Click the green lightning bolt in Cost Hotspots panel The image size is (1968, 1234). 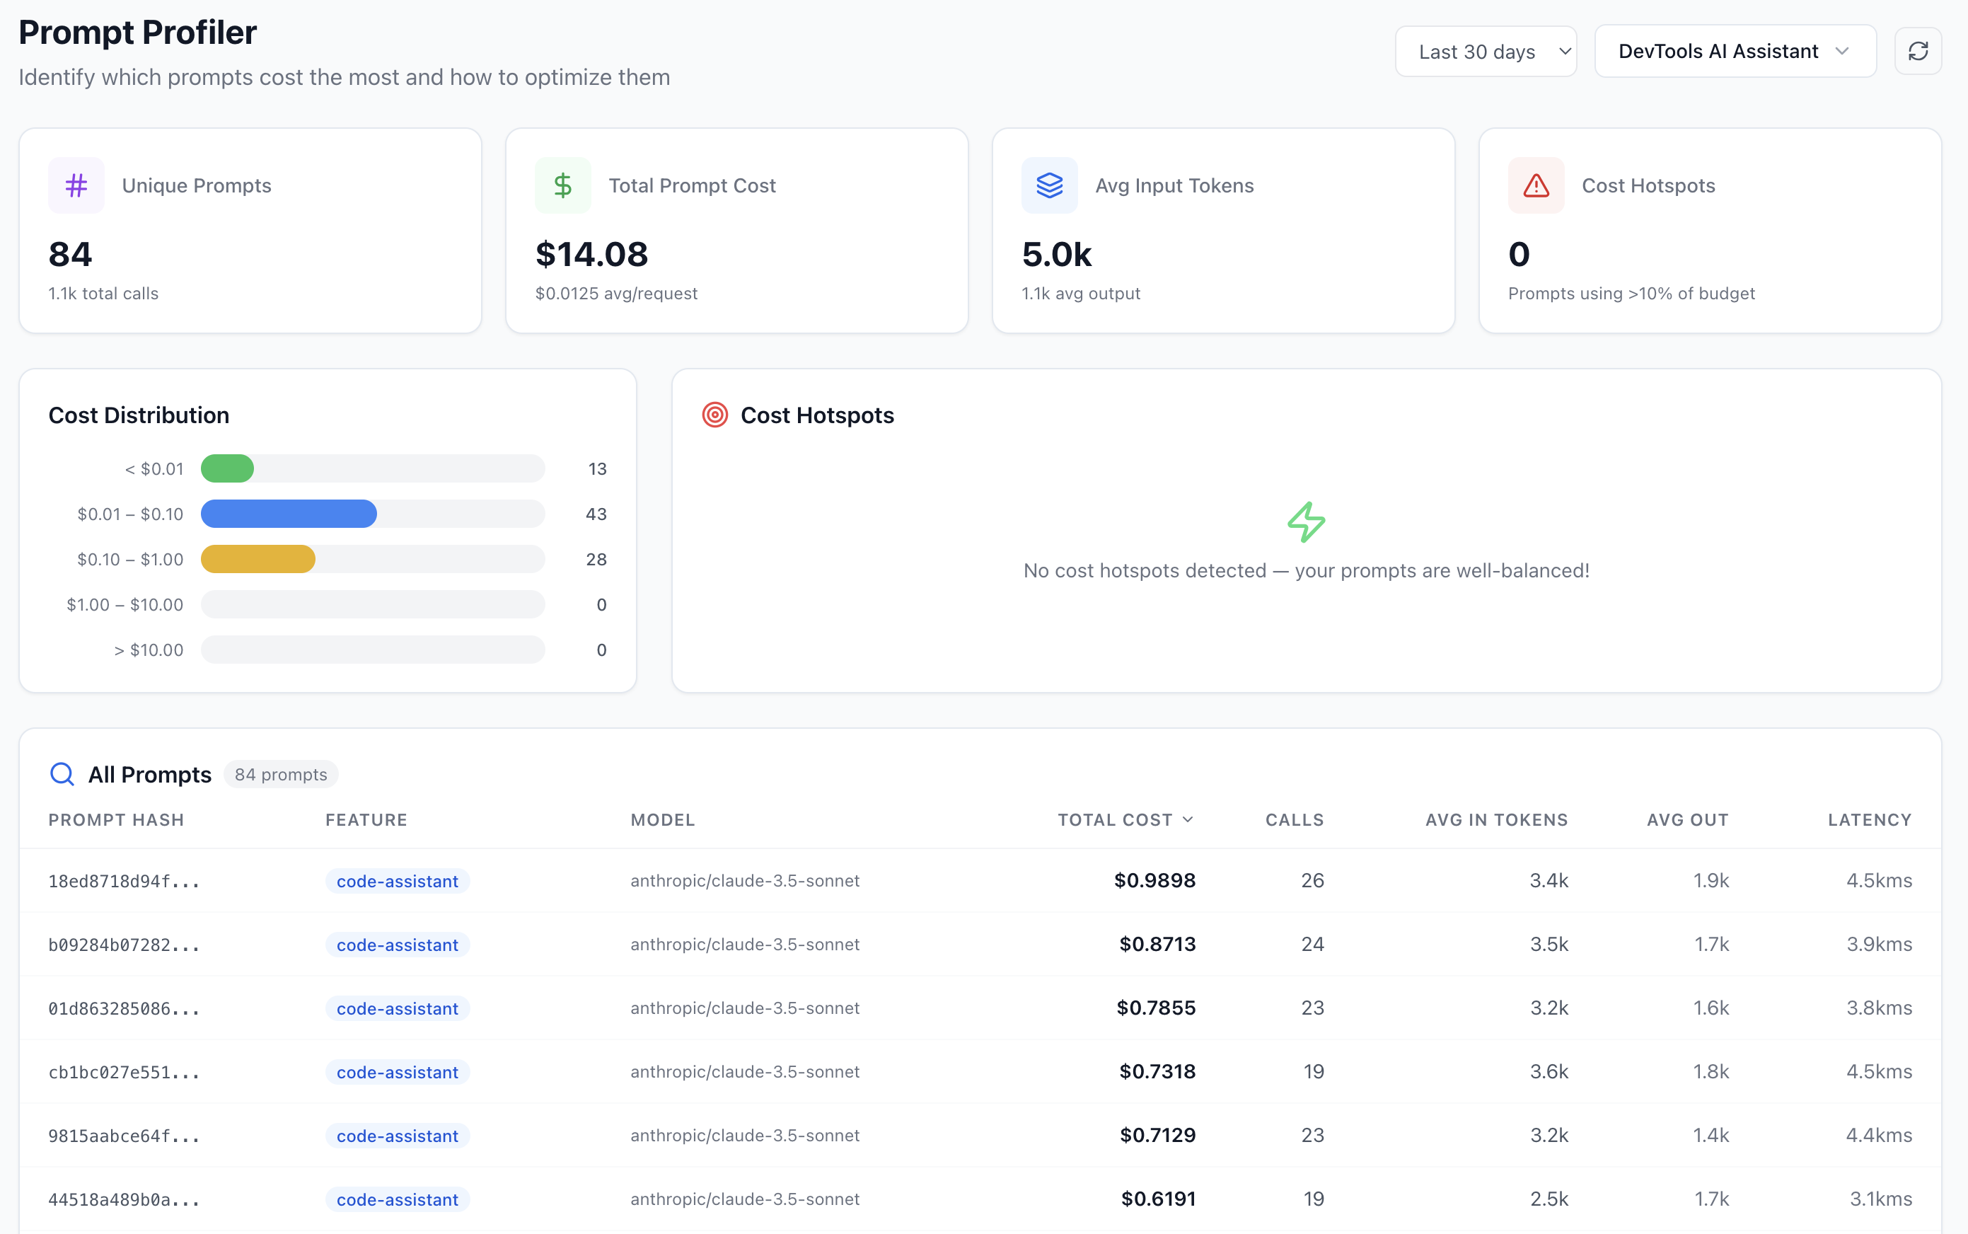point(1307,521)
